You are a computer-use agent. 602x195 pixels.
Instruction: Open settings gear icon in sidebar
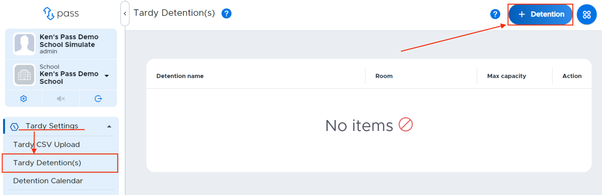pos(23,98)
